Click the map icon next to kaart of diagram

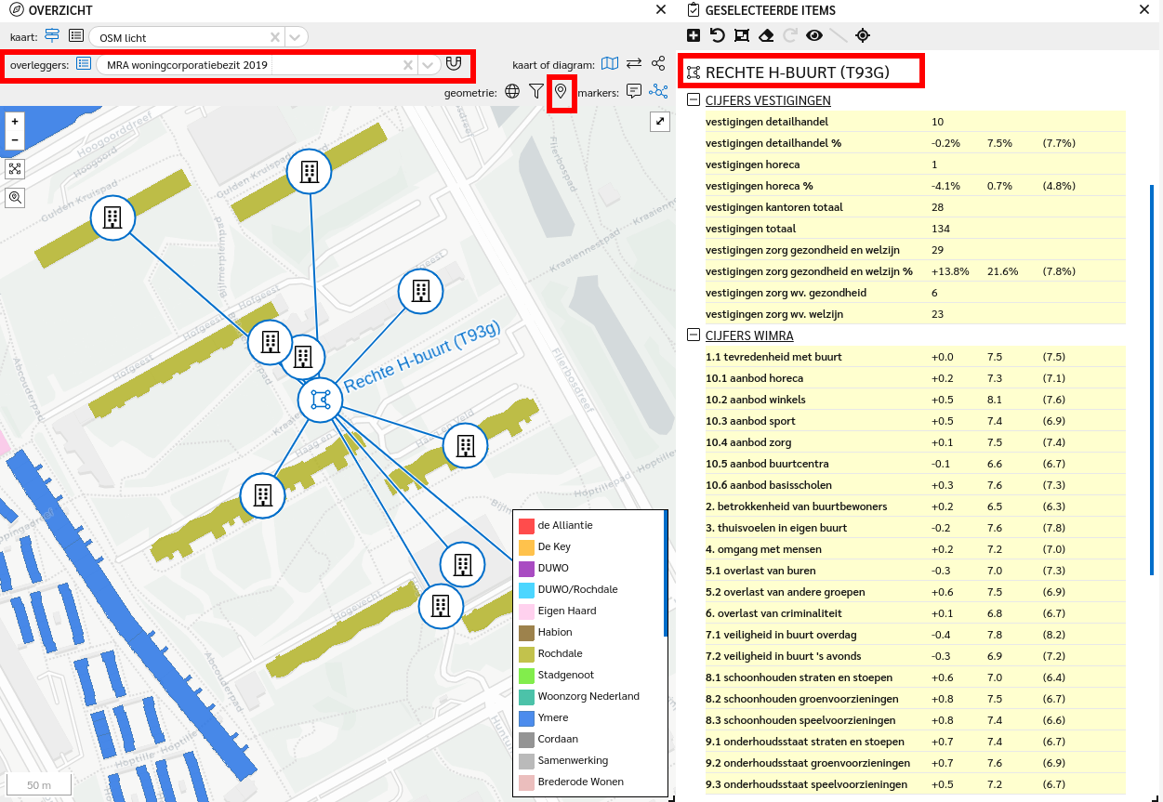(609, 64)
